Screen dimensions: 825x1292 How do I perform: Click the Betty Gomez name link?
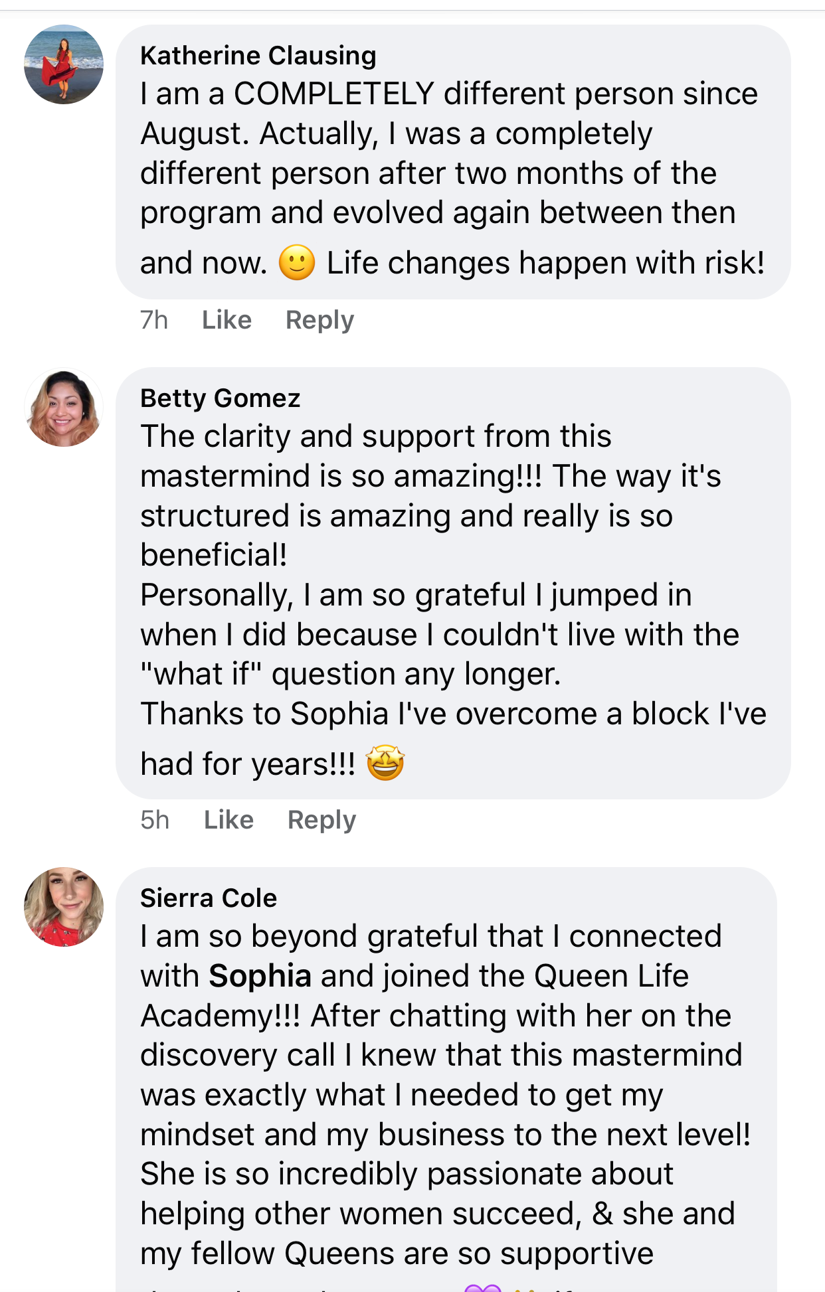pyautogui.click(x=220, y=398)
